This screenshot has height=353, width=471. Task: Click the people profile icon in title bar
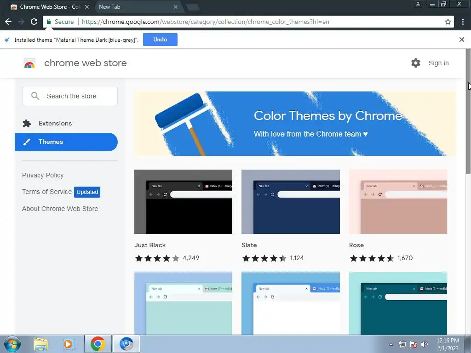pos(418,4)
